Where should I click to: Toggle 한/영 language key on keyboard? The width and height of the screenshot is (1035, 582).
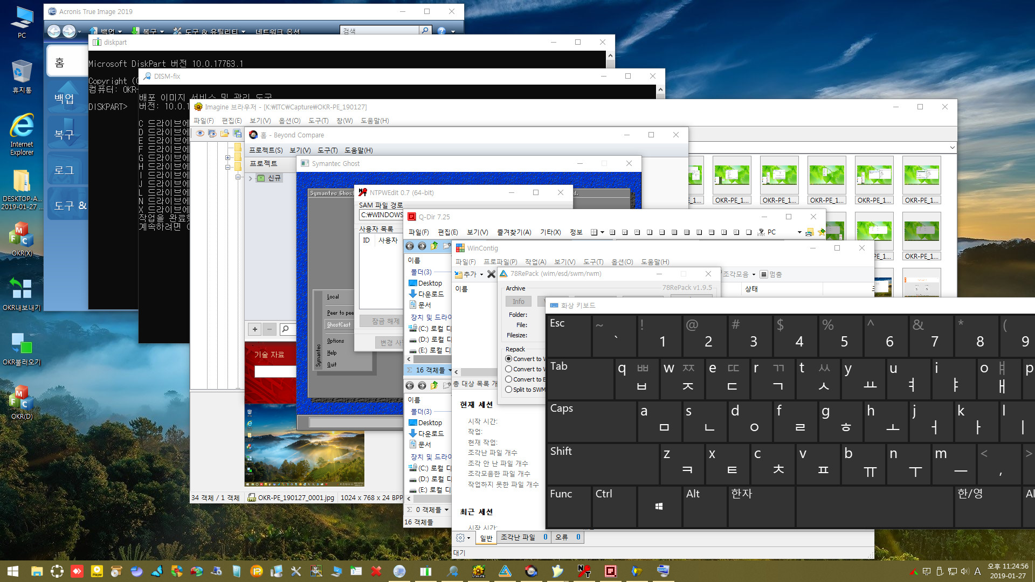[987, 507]
